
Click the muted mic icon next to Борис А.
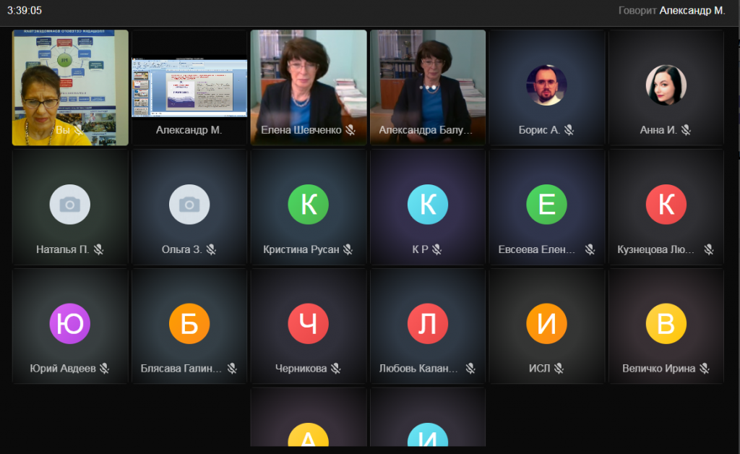(569, 130)
